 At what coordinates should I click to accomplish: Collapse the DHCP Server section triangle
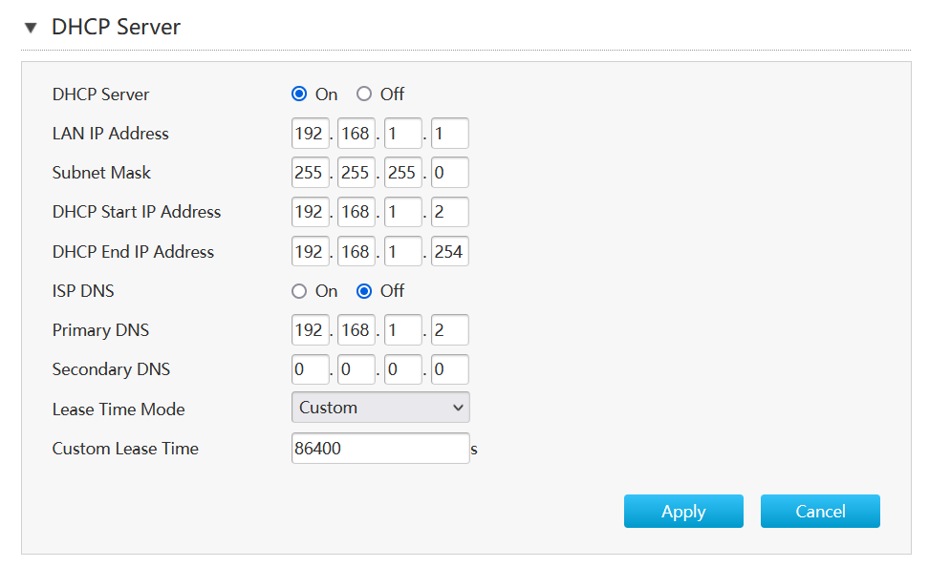[31, 28]
